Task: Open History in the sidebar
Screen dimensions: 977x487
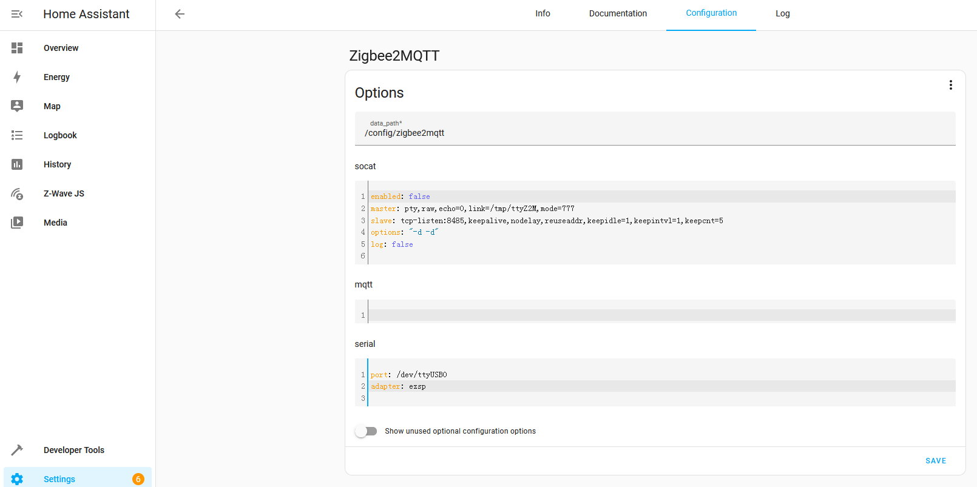Action: point(78,164)
